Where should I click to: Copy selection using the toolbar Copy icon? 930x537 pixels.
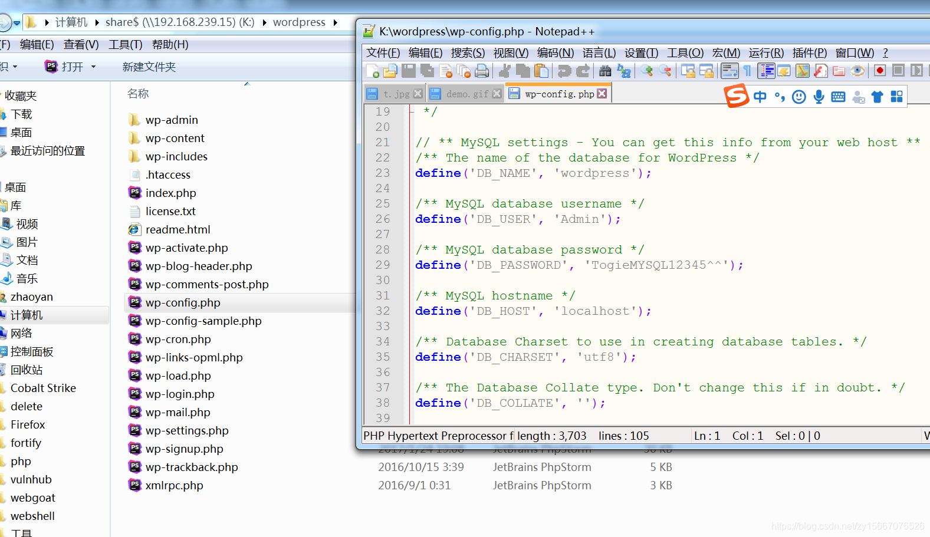pyautogui.click(x=523, y=71)
